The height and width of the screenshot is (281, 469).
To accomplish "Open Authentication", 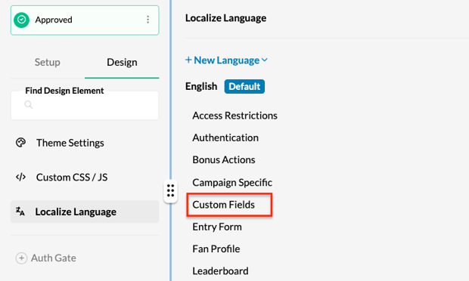I will [x=225, y=137].
